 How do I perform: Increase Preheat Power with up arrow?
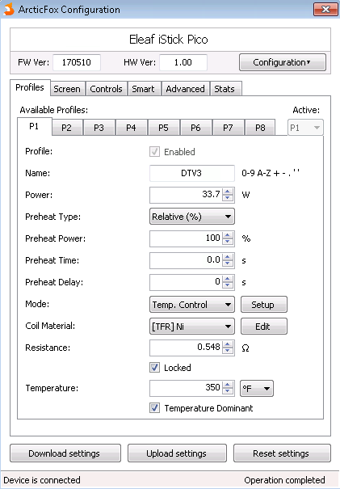(228, 235)
